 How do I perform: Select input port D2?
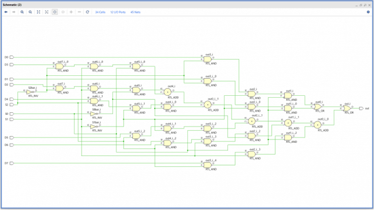tap(12, 85)
